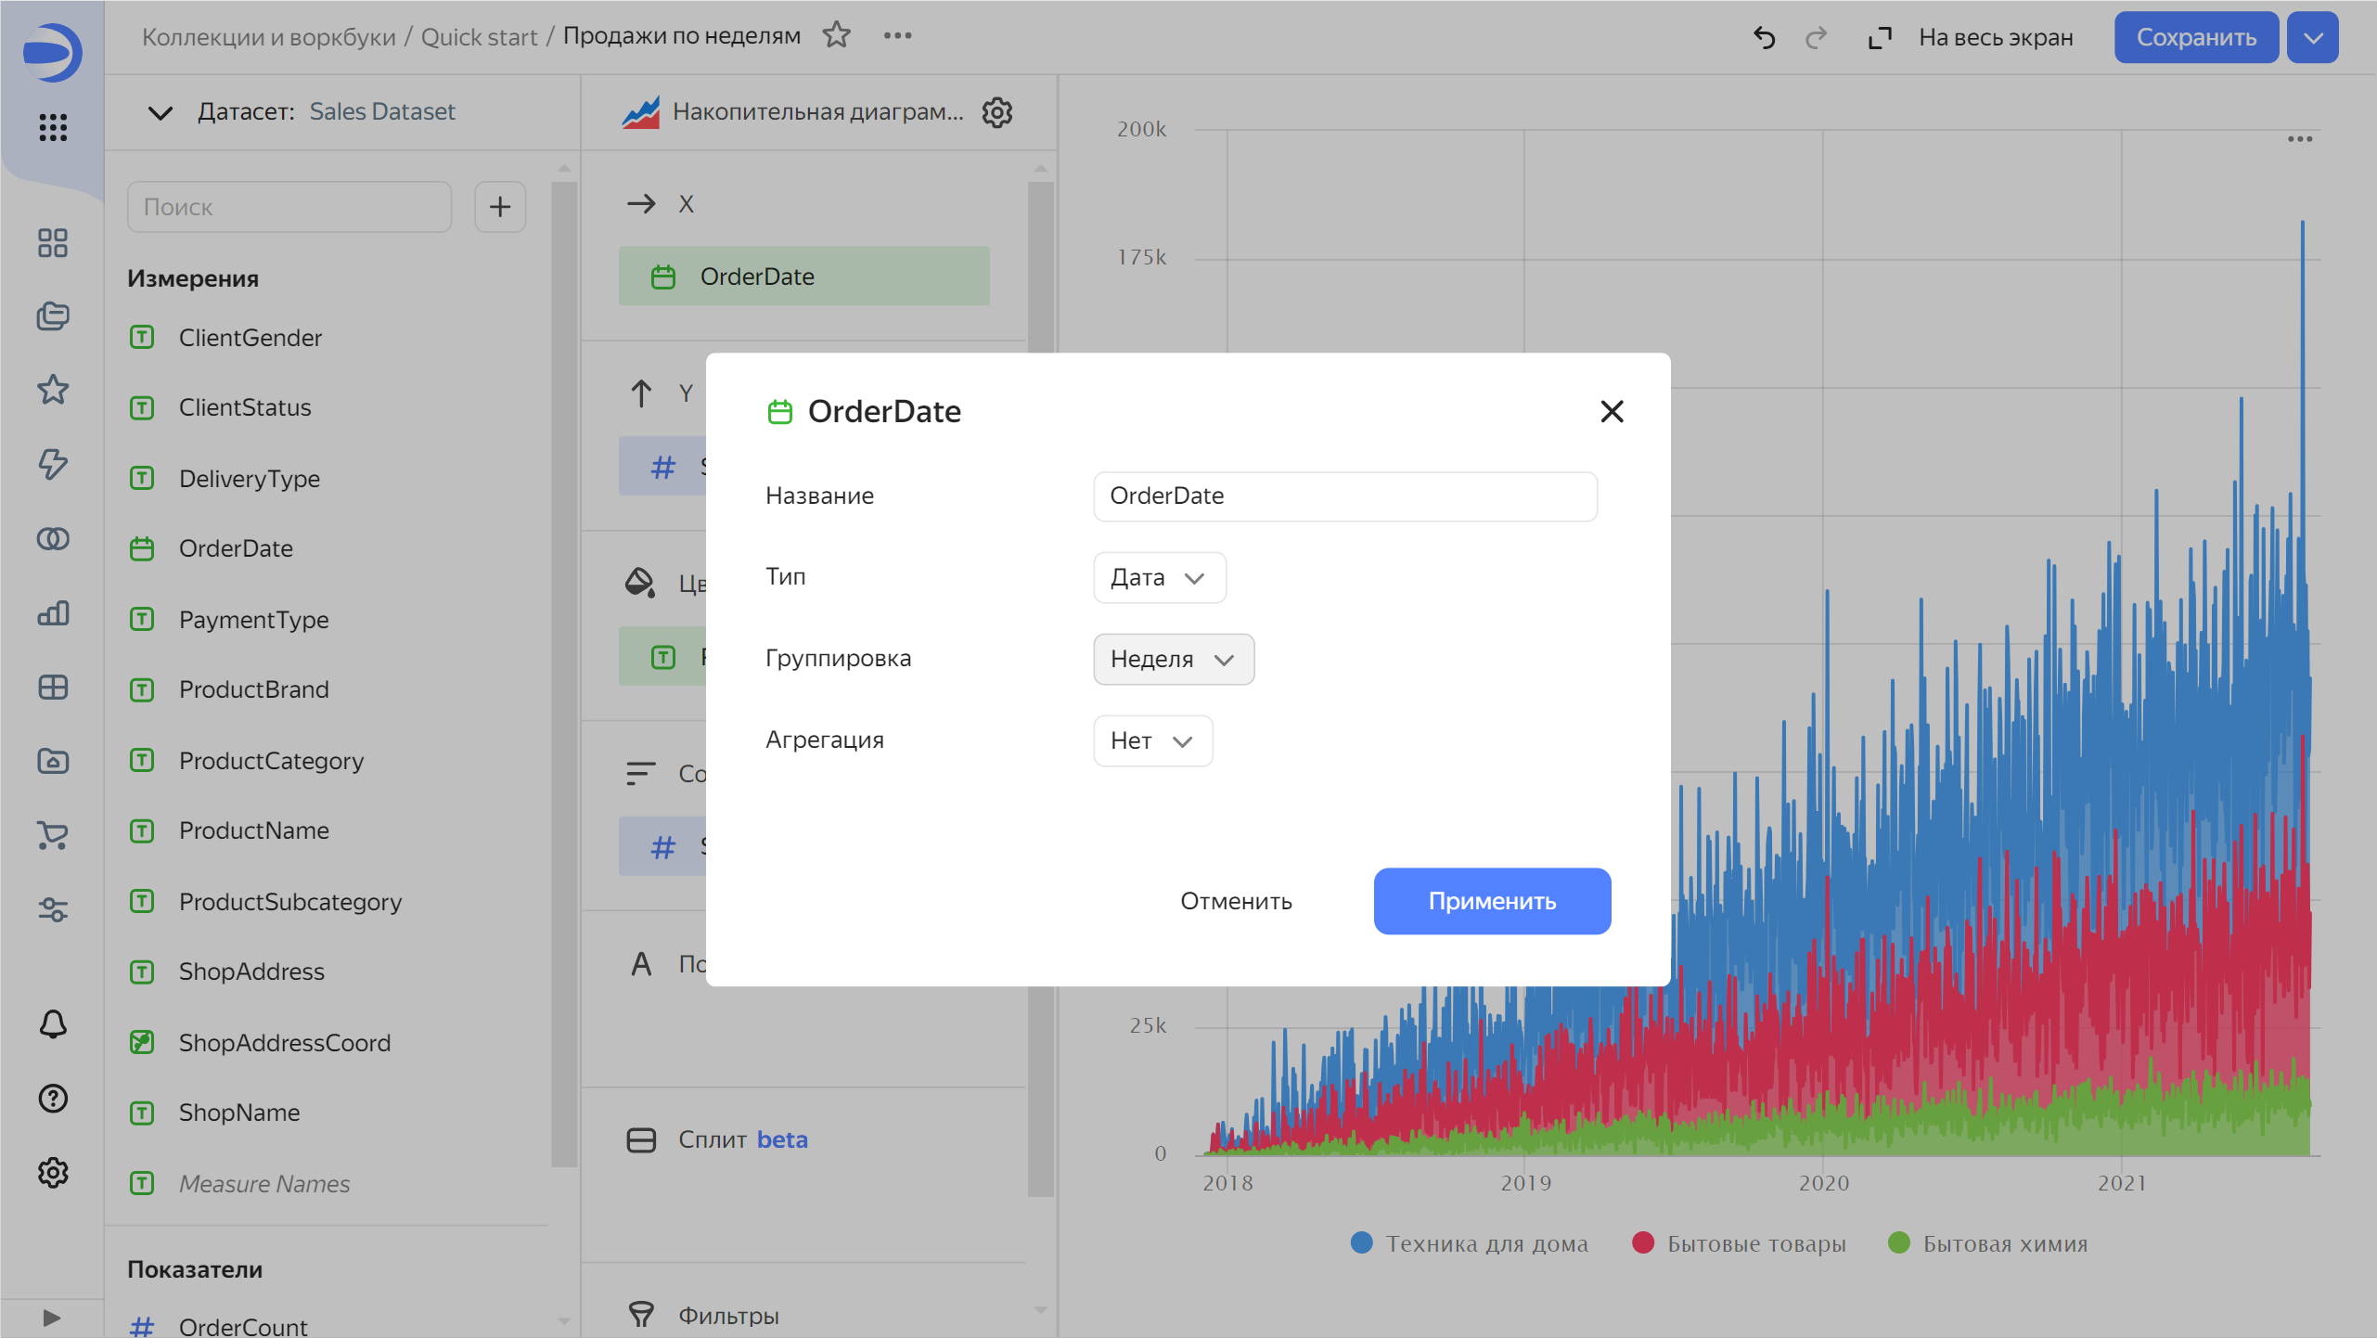The image size is (2377, 1338).
Task: Click the Применить button
Action: 1491,900
